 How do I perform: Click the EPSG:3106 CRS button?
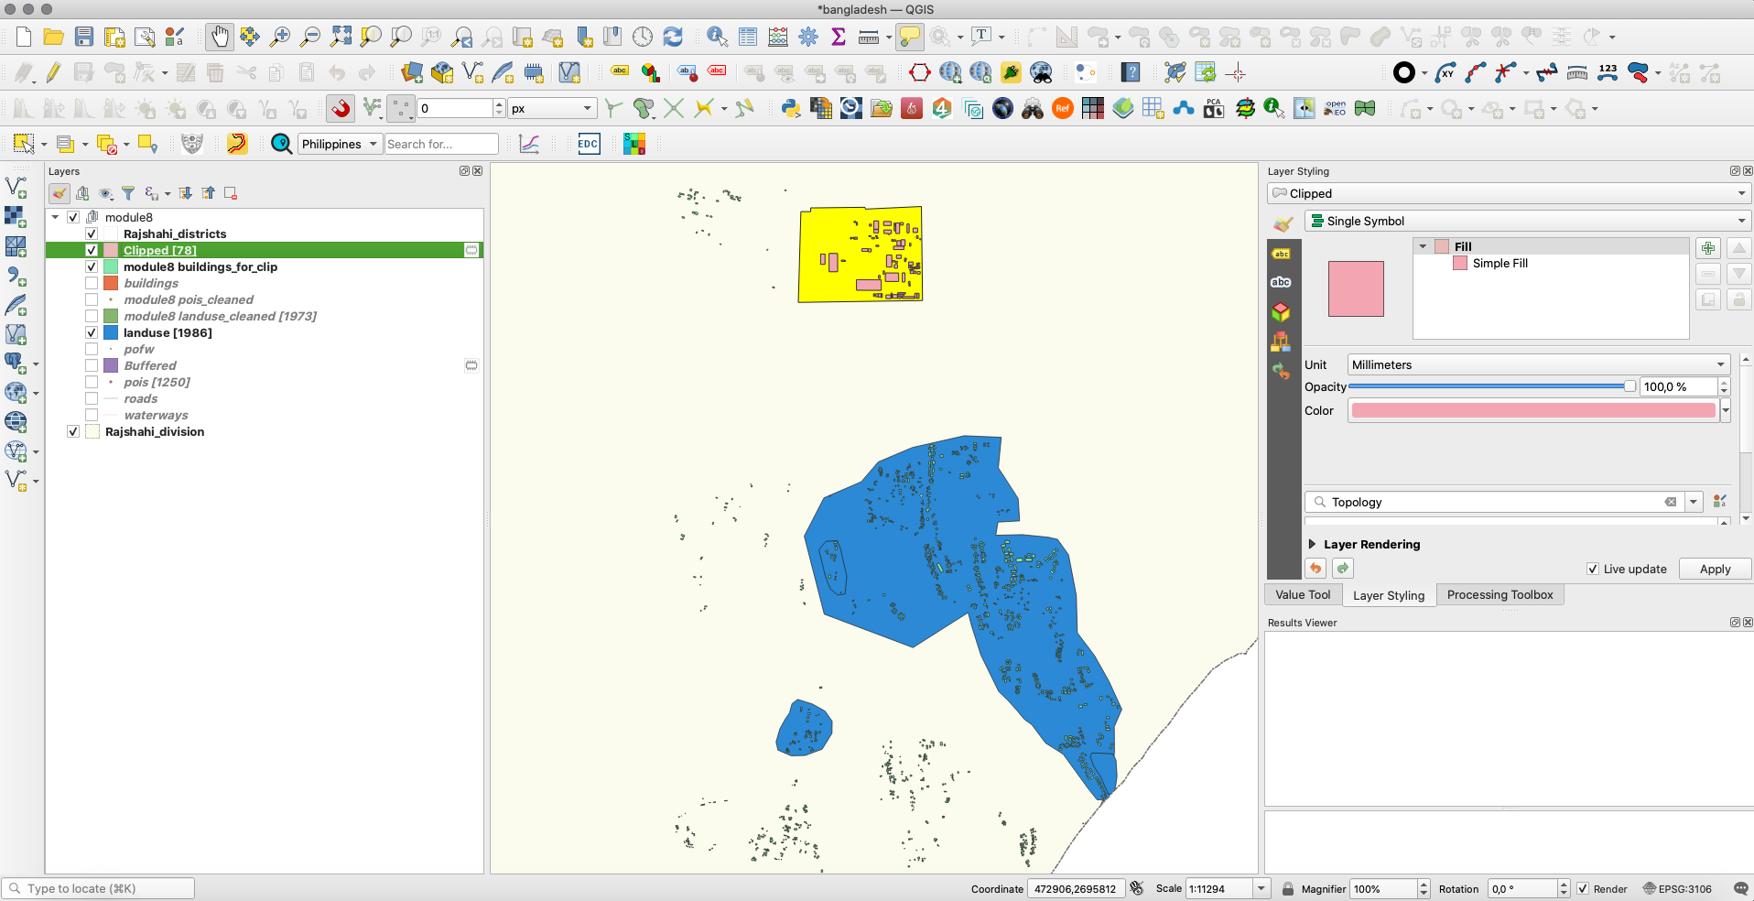point(1677,888)
